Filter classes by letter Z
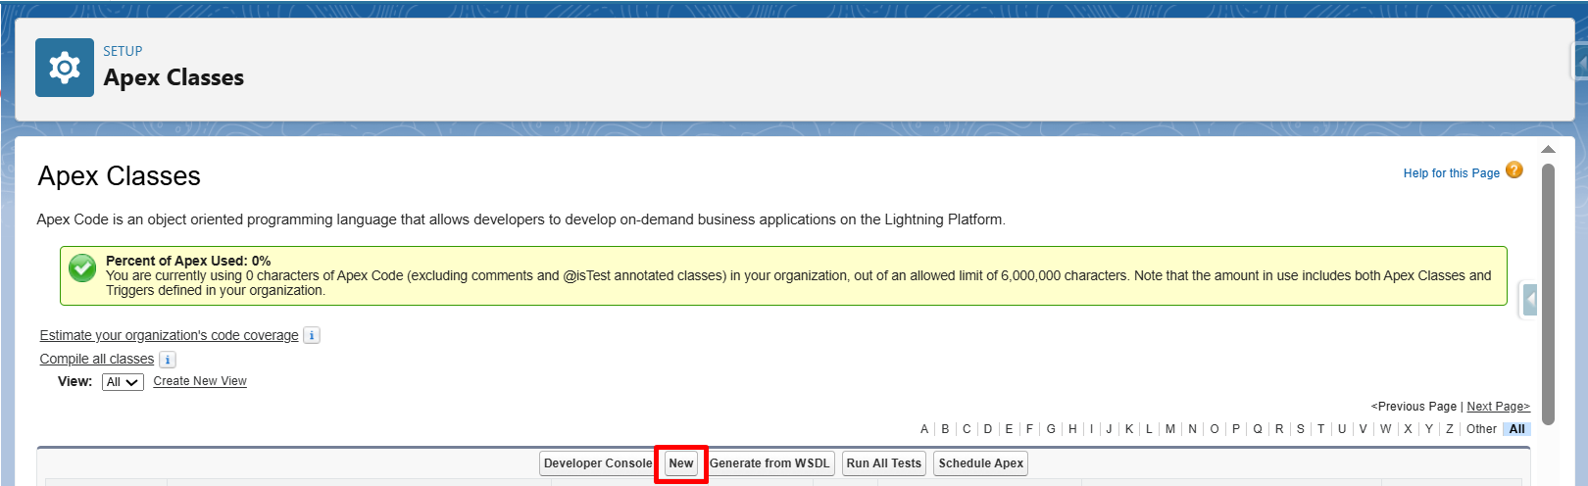Viewport: 1588px width, 486px height. (x=1449, y=429)
